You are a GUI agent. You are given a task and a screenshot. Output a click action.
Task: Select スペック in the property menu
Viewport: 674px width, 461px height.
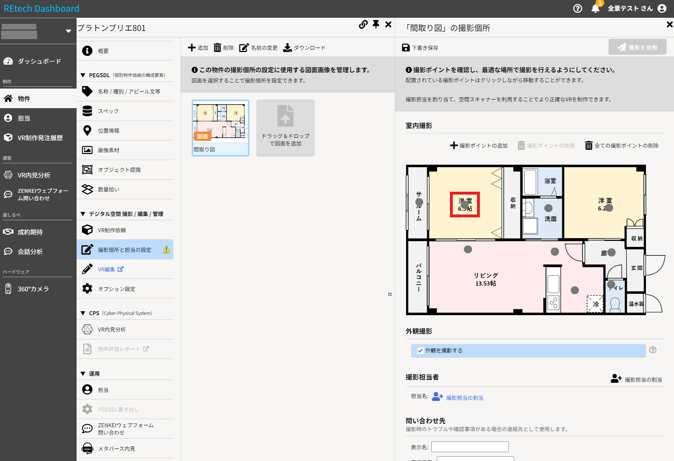108,111
